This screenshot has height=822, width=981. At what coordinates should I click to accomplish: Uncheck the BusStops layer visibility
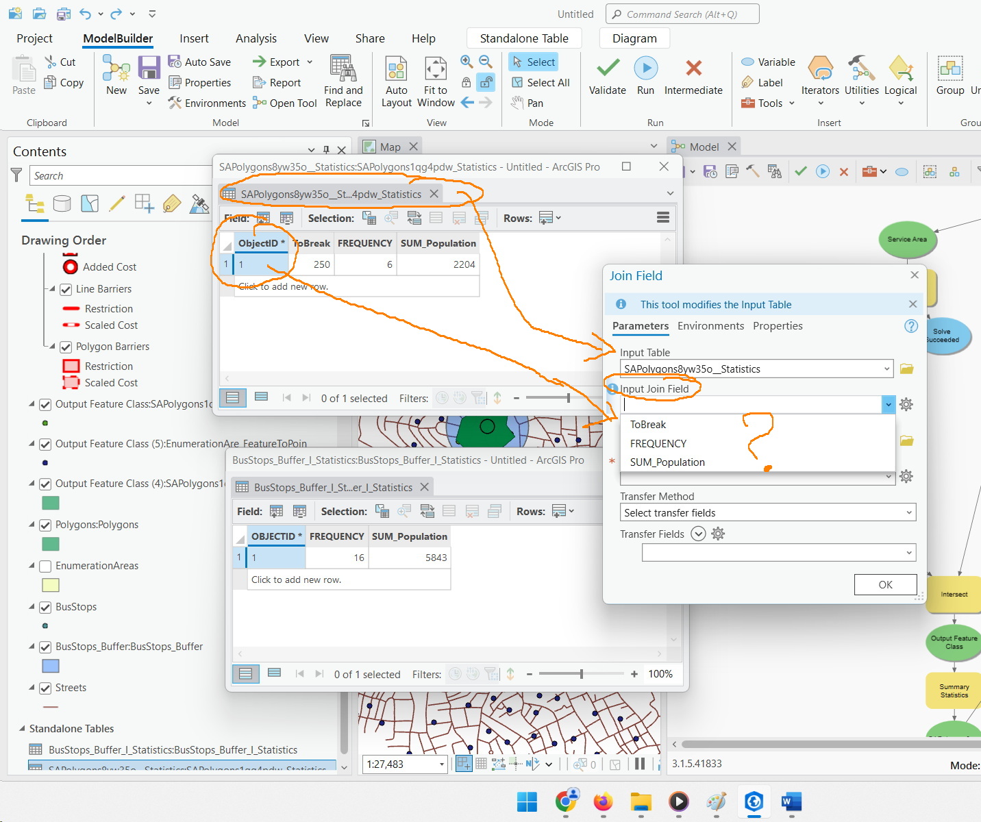pos(45,607)
